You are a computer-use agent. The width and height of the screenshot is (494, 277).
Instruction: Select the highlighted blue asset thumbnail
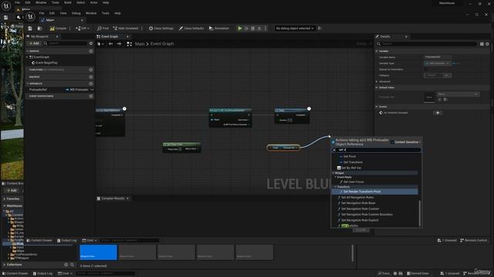[98, 252]
